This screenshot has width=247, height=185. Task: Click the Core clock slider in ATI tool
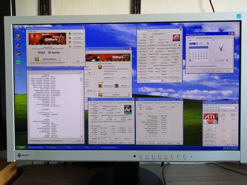click(x=223, y=129)
